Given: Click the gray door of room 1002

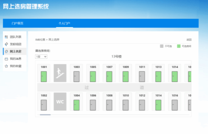Looking at the screenshot, I should tap(44, 105).
